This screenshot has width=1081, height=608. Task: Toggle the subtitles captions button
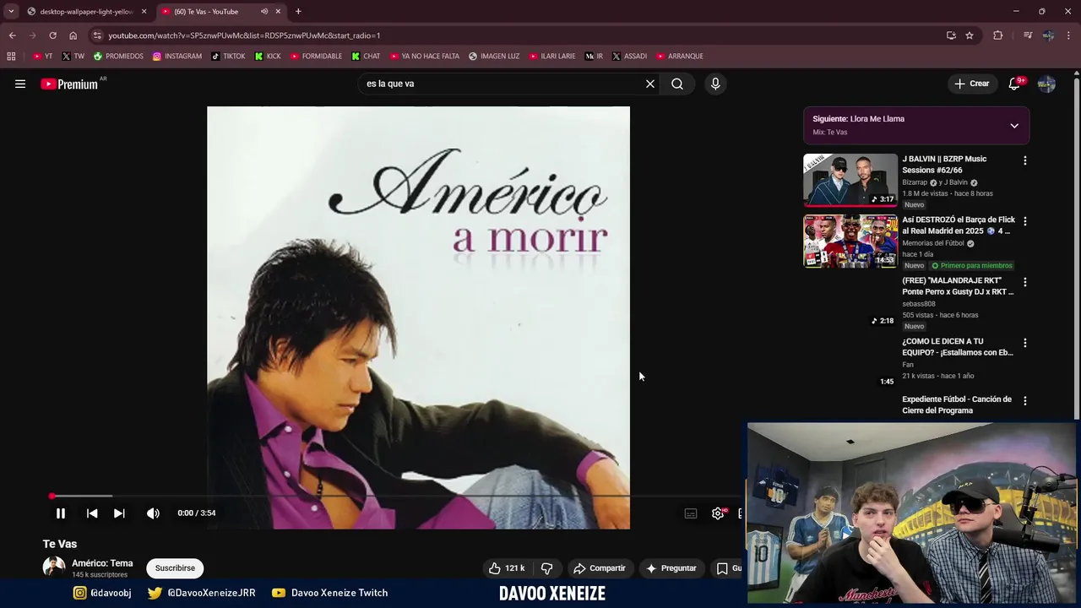(x=691, y=513)
